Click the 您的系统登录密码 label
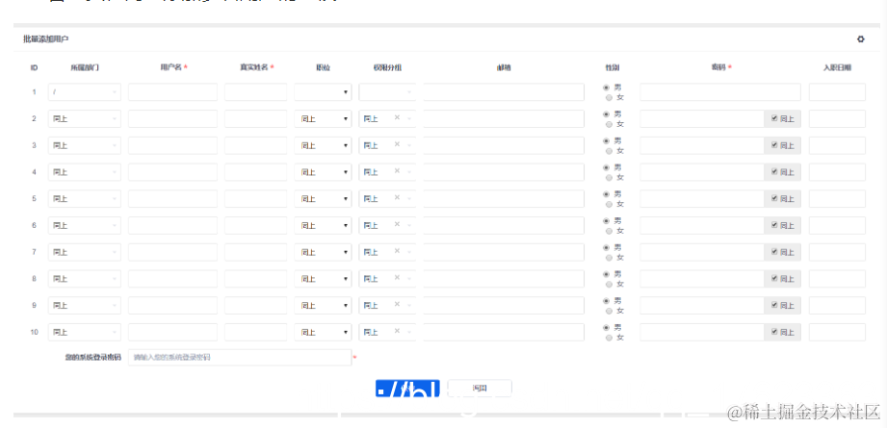 pyautogui.click(x=92, y=358)
